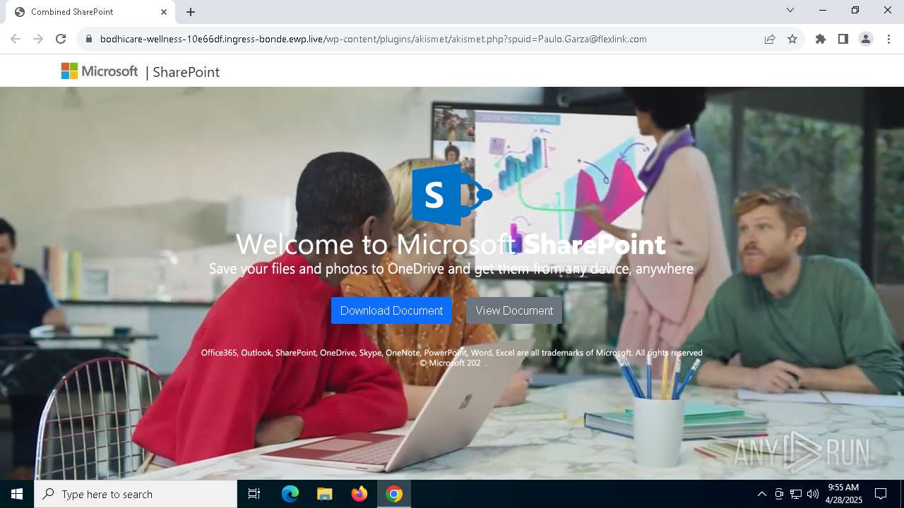
Task: Show hidden system tray icons
Action: [761, 494]
